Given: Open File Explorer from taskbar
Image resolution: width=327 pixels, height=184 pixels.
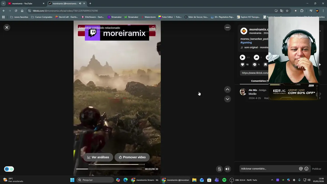Looking at the screenshot, I should [194, 180].
